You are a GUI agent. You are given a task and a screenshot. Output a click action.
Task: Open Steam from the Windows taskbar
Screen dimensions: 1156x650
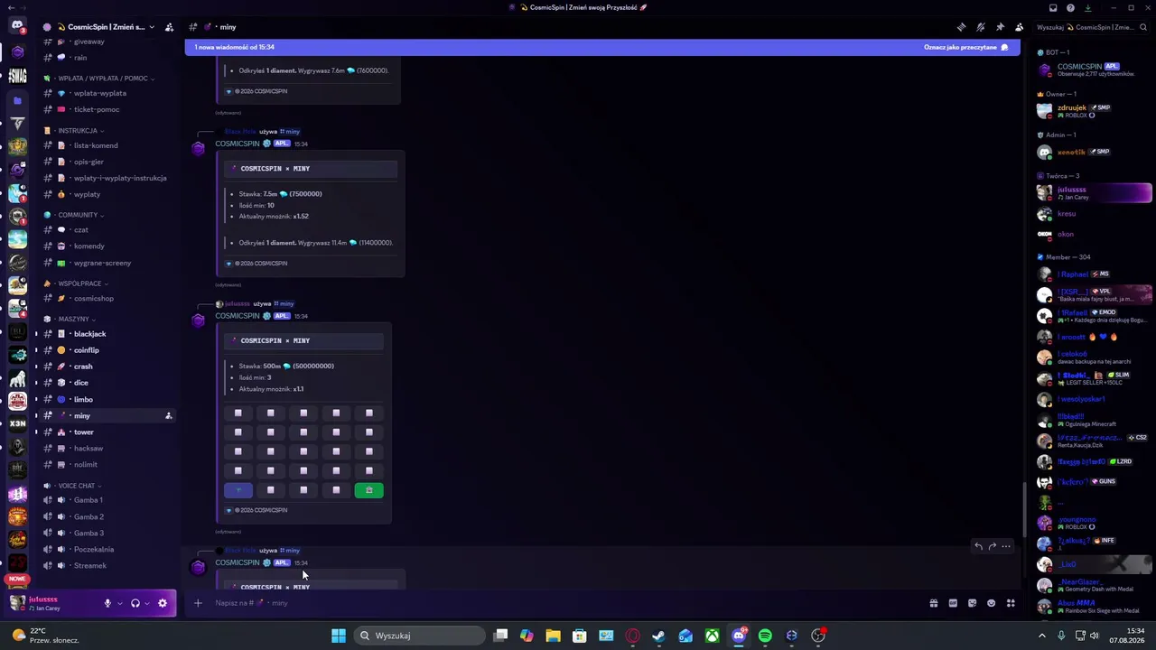coord(659,636)
